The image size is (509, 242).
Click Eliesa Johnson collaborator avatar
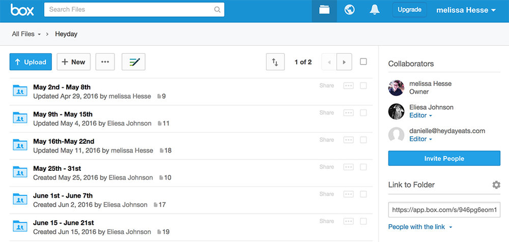pos(397,111)
